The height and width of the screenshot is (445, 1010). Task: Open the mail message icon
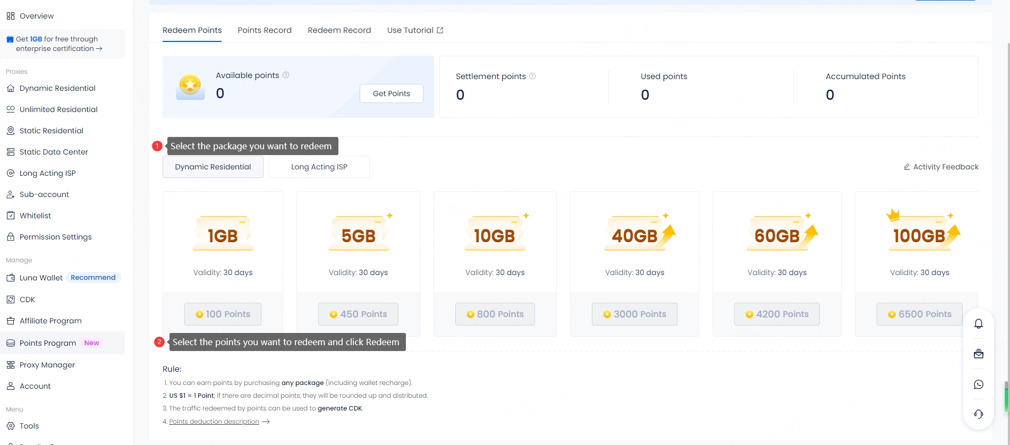[978, 354]
